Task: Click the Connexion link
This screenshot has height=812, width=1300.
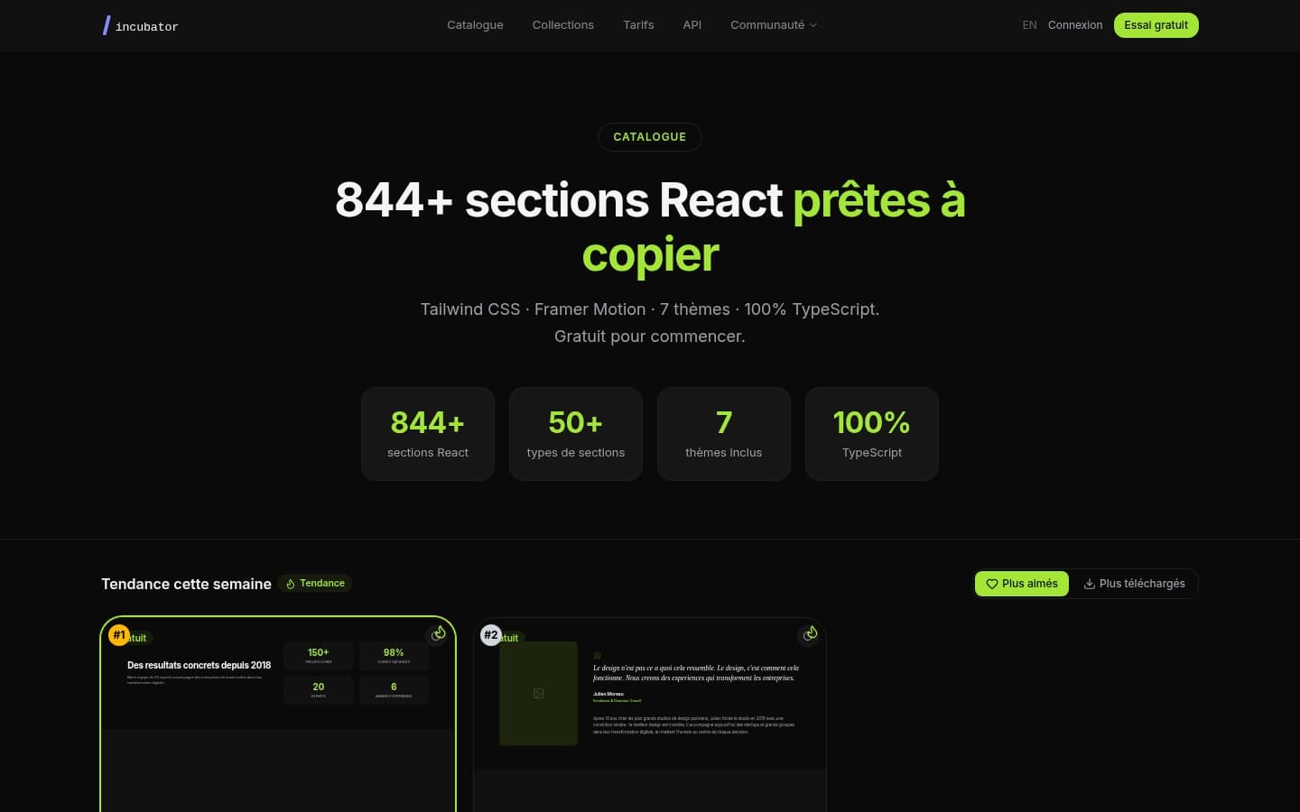Action: point(1074,25)
